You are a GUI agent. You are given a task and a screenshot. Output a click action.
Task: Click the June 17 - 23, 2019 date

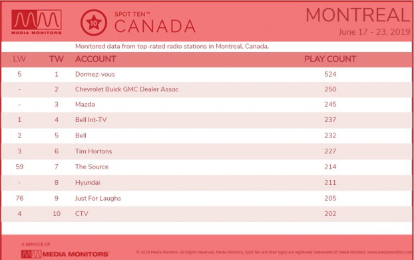[x=374, y=32]
